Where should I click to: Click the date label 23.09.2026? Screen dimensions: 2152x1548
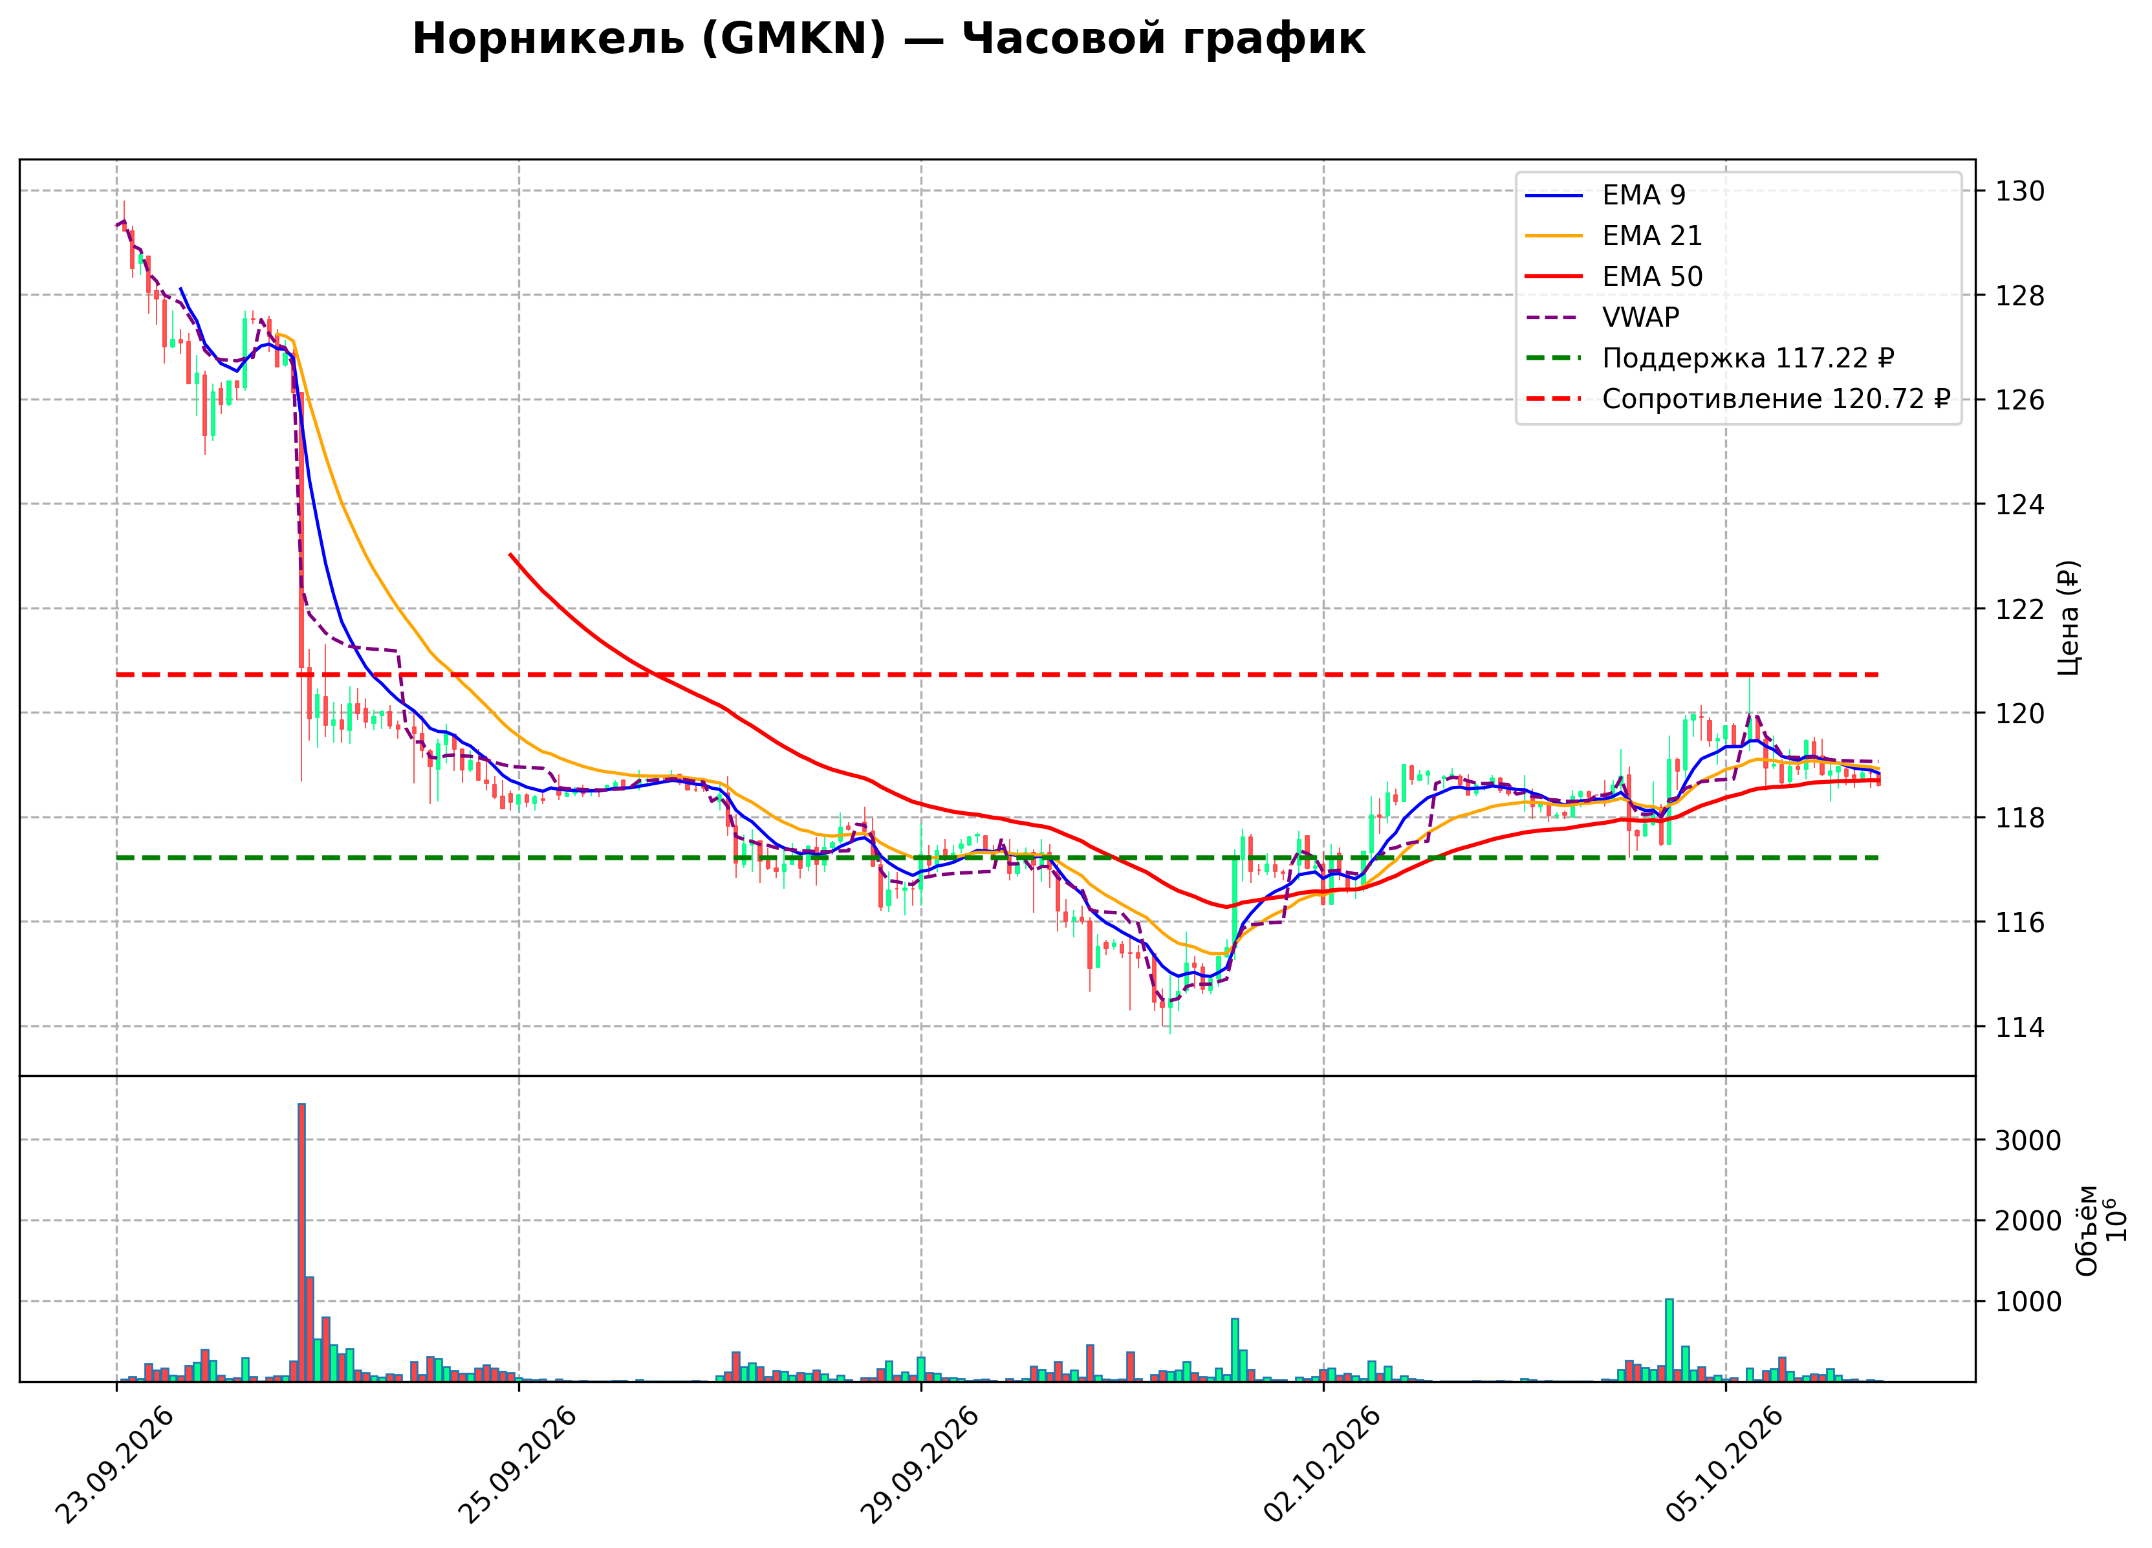(x=114, y=1465)
